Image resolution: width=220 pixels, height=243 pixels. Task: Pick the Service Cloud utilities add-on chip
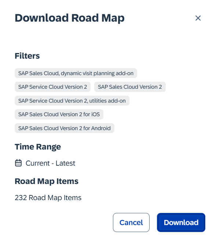click(x=72, y=100)
